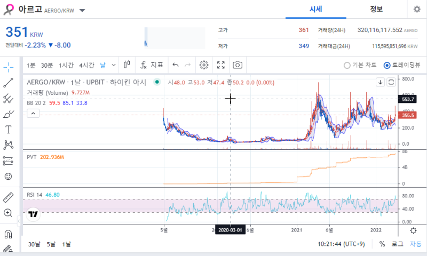Screen dimensions: 427x256
Task: Click the -2.23% daily change value
Action: [35, 45]
